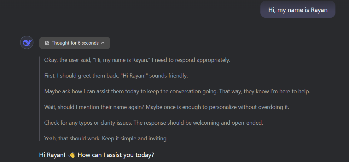Click the "Thought for 6 seconds" label
Screen dimensions: 349x162
(x=75, y=43)
